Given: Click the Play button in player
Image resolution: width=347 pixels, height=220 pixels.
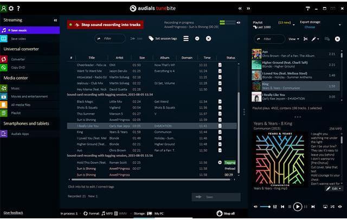Looking at the screenshot, I should [298, 207].
